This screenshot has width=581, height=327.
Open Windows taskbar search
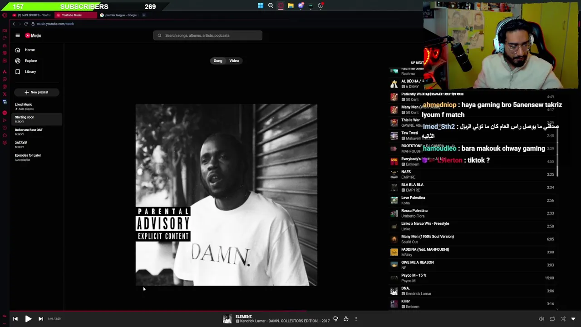(271, 6)
